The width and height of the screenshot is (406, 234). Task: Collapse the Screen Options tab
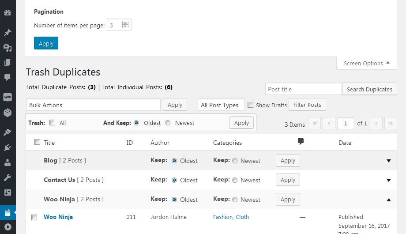click(x=366, y=63)
